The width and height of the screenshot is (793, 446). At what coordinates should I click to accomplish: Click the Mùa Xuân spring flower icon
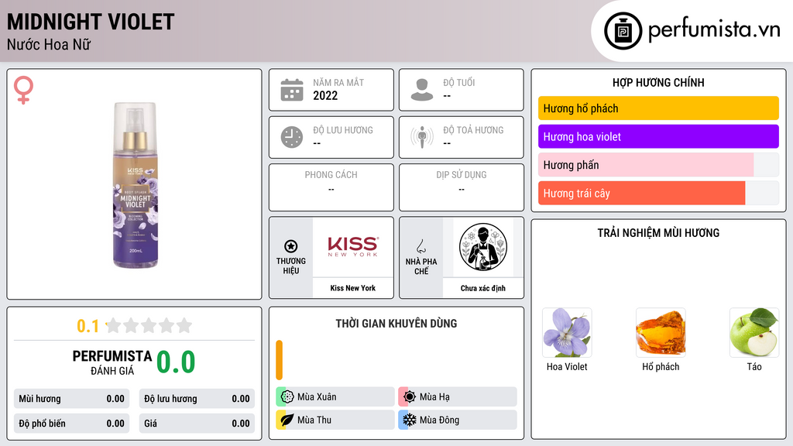(x=287, y=397)
